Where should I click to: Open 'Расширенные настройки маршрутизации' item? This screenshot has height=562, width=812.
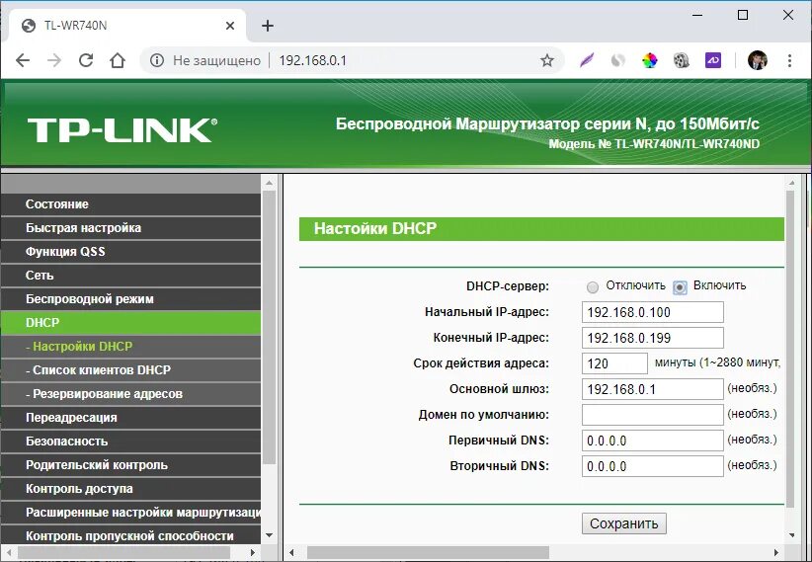[x=130, y=513]
